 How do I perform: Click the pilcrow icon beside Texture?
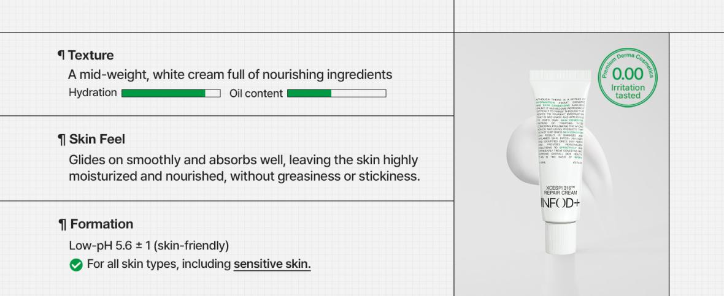(61, 55)
